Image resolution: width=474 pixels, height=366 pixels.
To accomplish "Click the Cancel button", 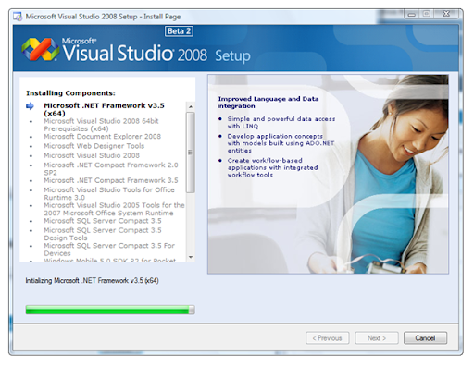I will coord(425,338).
